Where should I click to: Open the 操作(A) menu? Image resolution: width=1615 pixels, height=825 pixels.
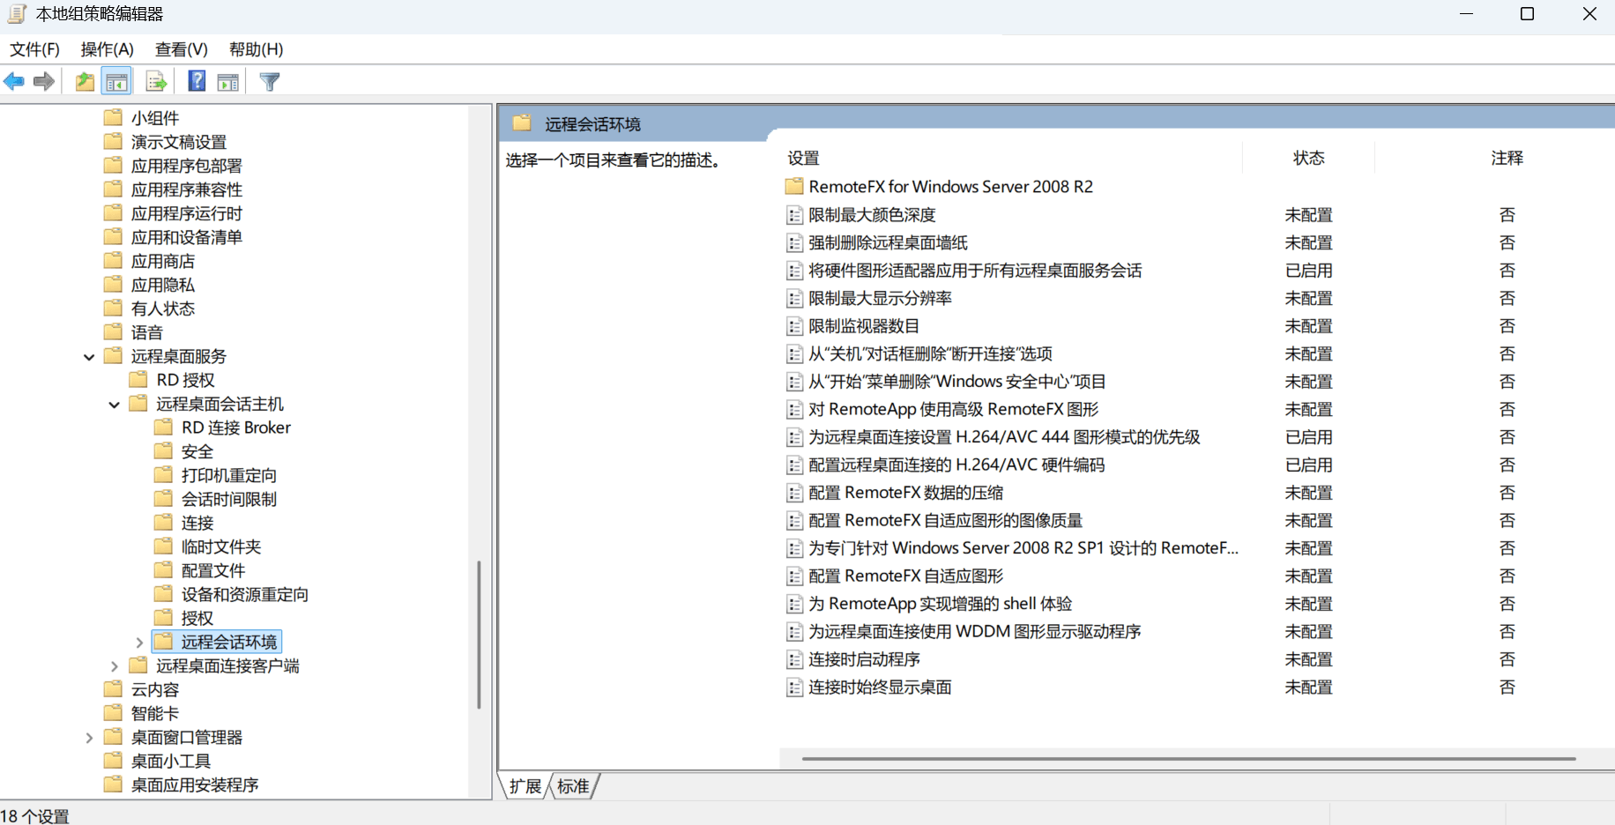[x=107, y=49]
